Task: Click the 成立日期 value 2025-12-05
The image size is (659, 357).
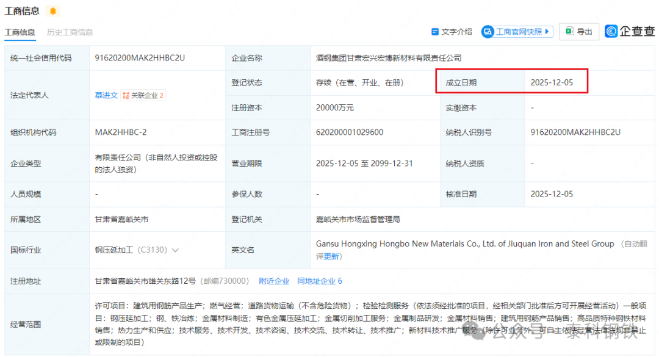Action: pyautogui.click(x=552, y=82)
